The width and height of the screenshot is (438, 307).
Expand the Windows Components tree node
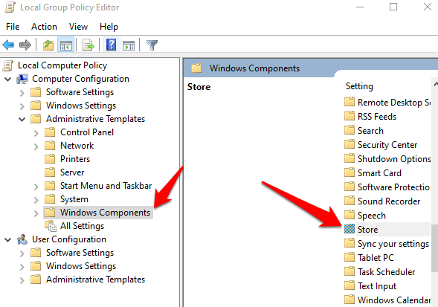point(36,213)
